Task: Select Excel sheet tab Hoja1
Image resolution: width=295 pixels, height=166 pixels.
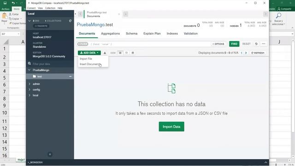Action: [21, 160]
